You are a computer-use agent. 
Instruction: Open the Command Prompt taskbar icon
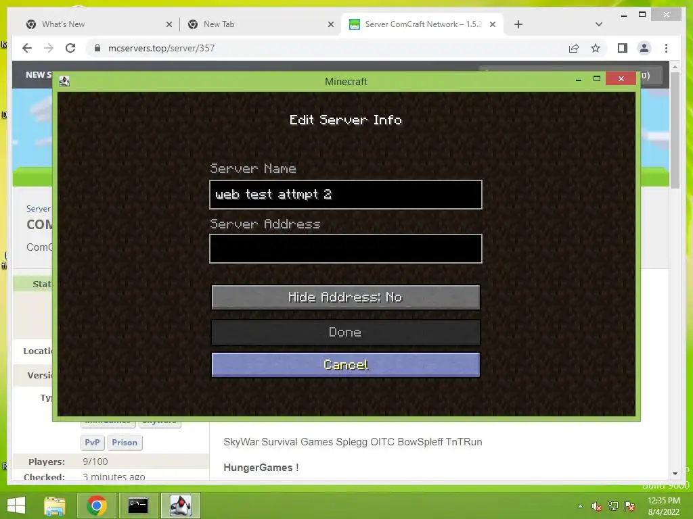tap(138, 505)
